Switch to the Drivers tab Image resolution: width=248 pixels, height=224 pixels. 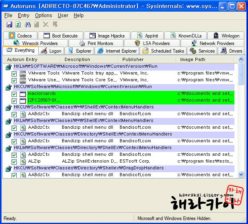tap(231, 51)
